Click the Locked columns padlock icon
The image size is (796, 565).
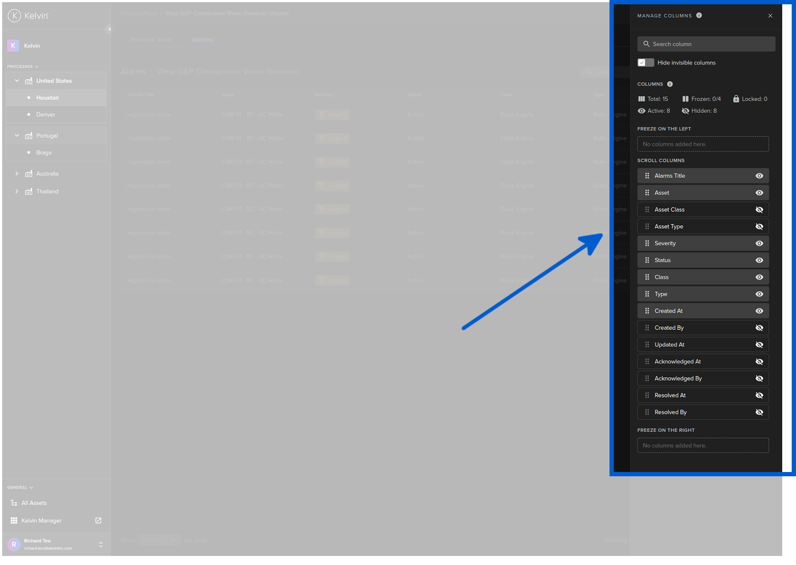coord(736,99)
